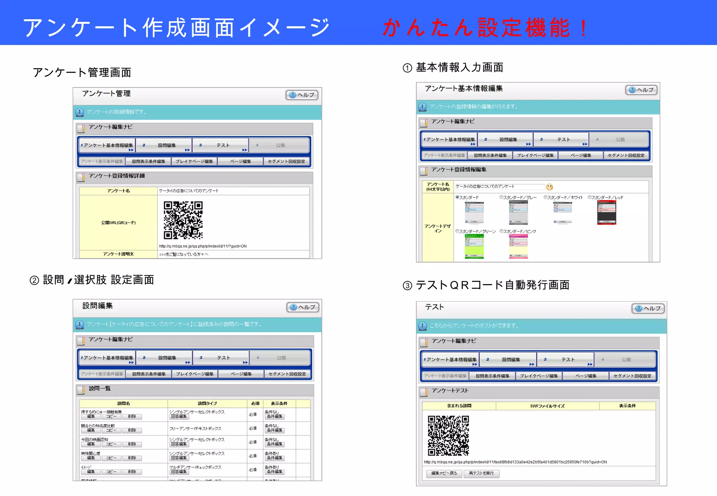
Task: Open ページ編集 in アンケート基本情報編集 panel
Action: tap(581, 156)
